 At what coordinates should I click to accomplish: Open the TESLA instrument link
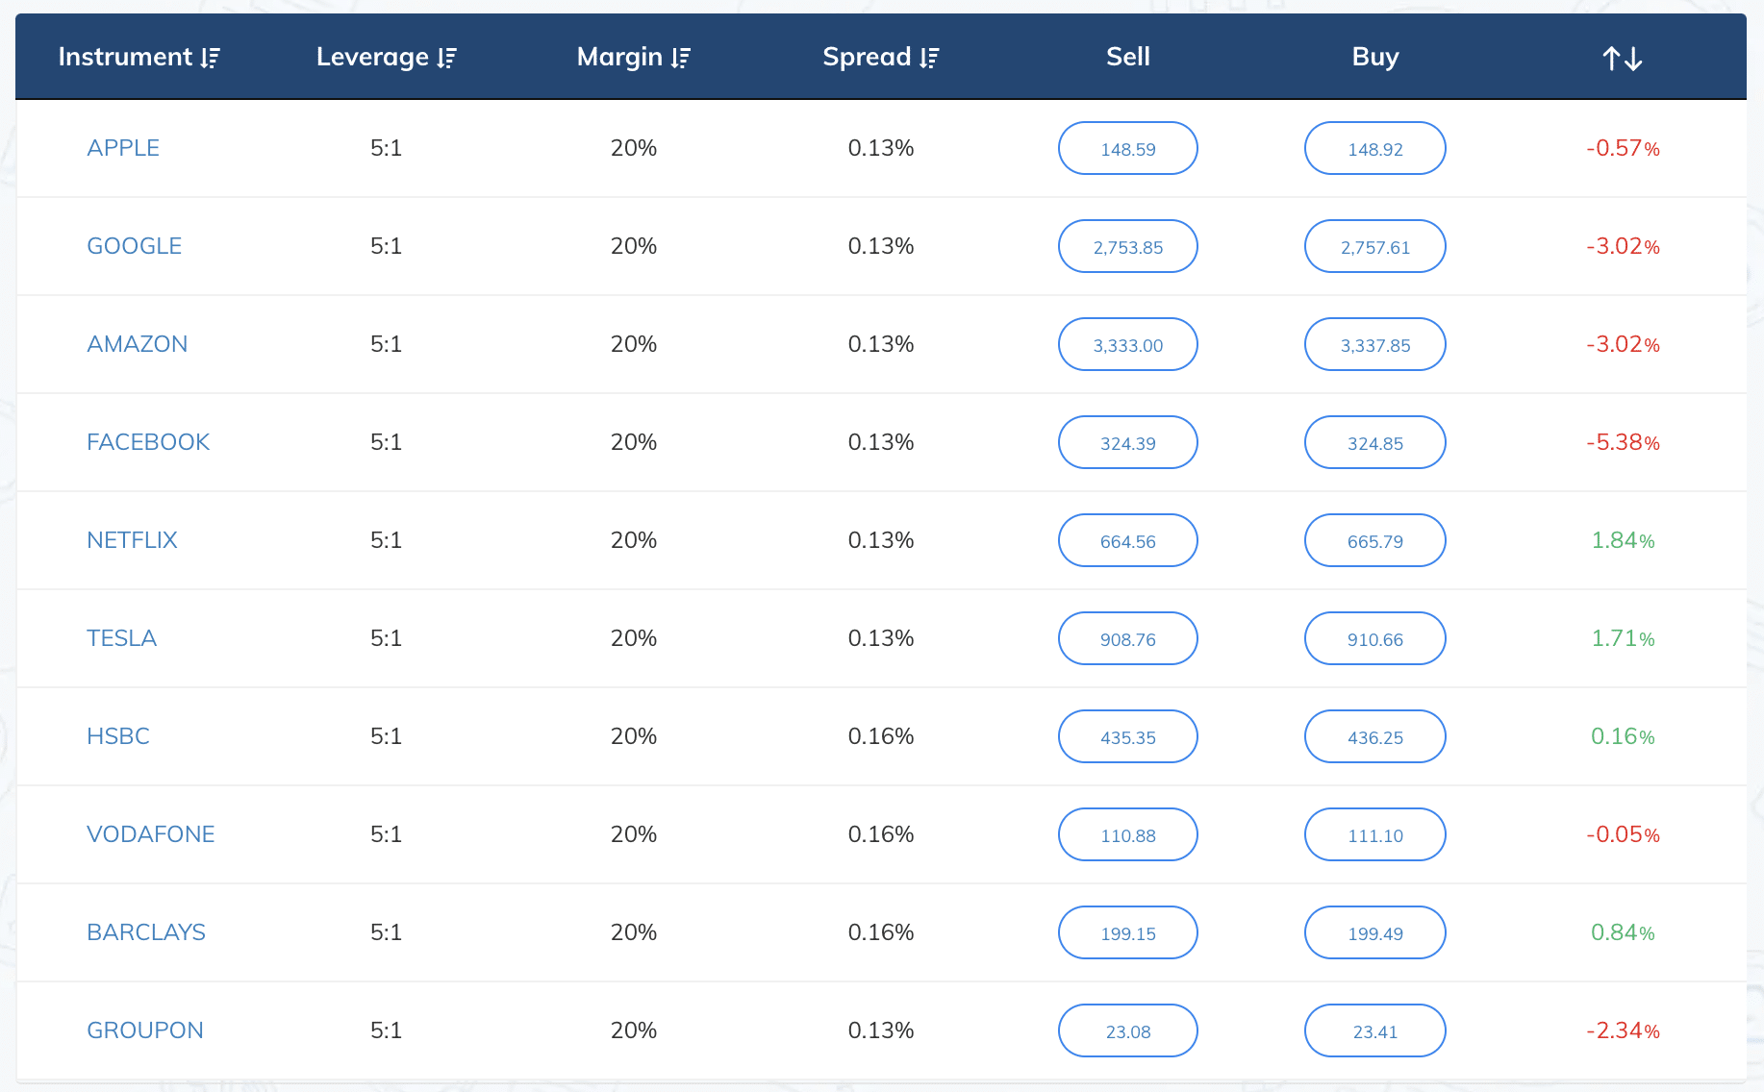[x=122, y=638]
